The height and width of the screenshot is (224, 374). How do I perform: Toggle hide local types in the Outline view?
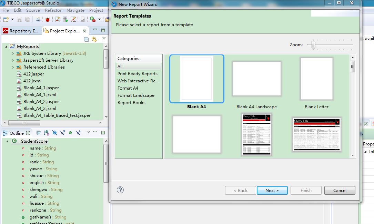click(78, 133)
